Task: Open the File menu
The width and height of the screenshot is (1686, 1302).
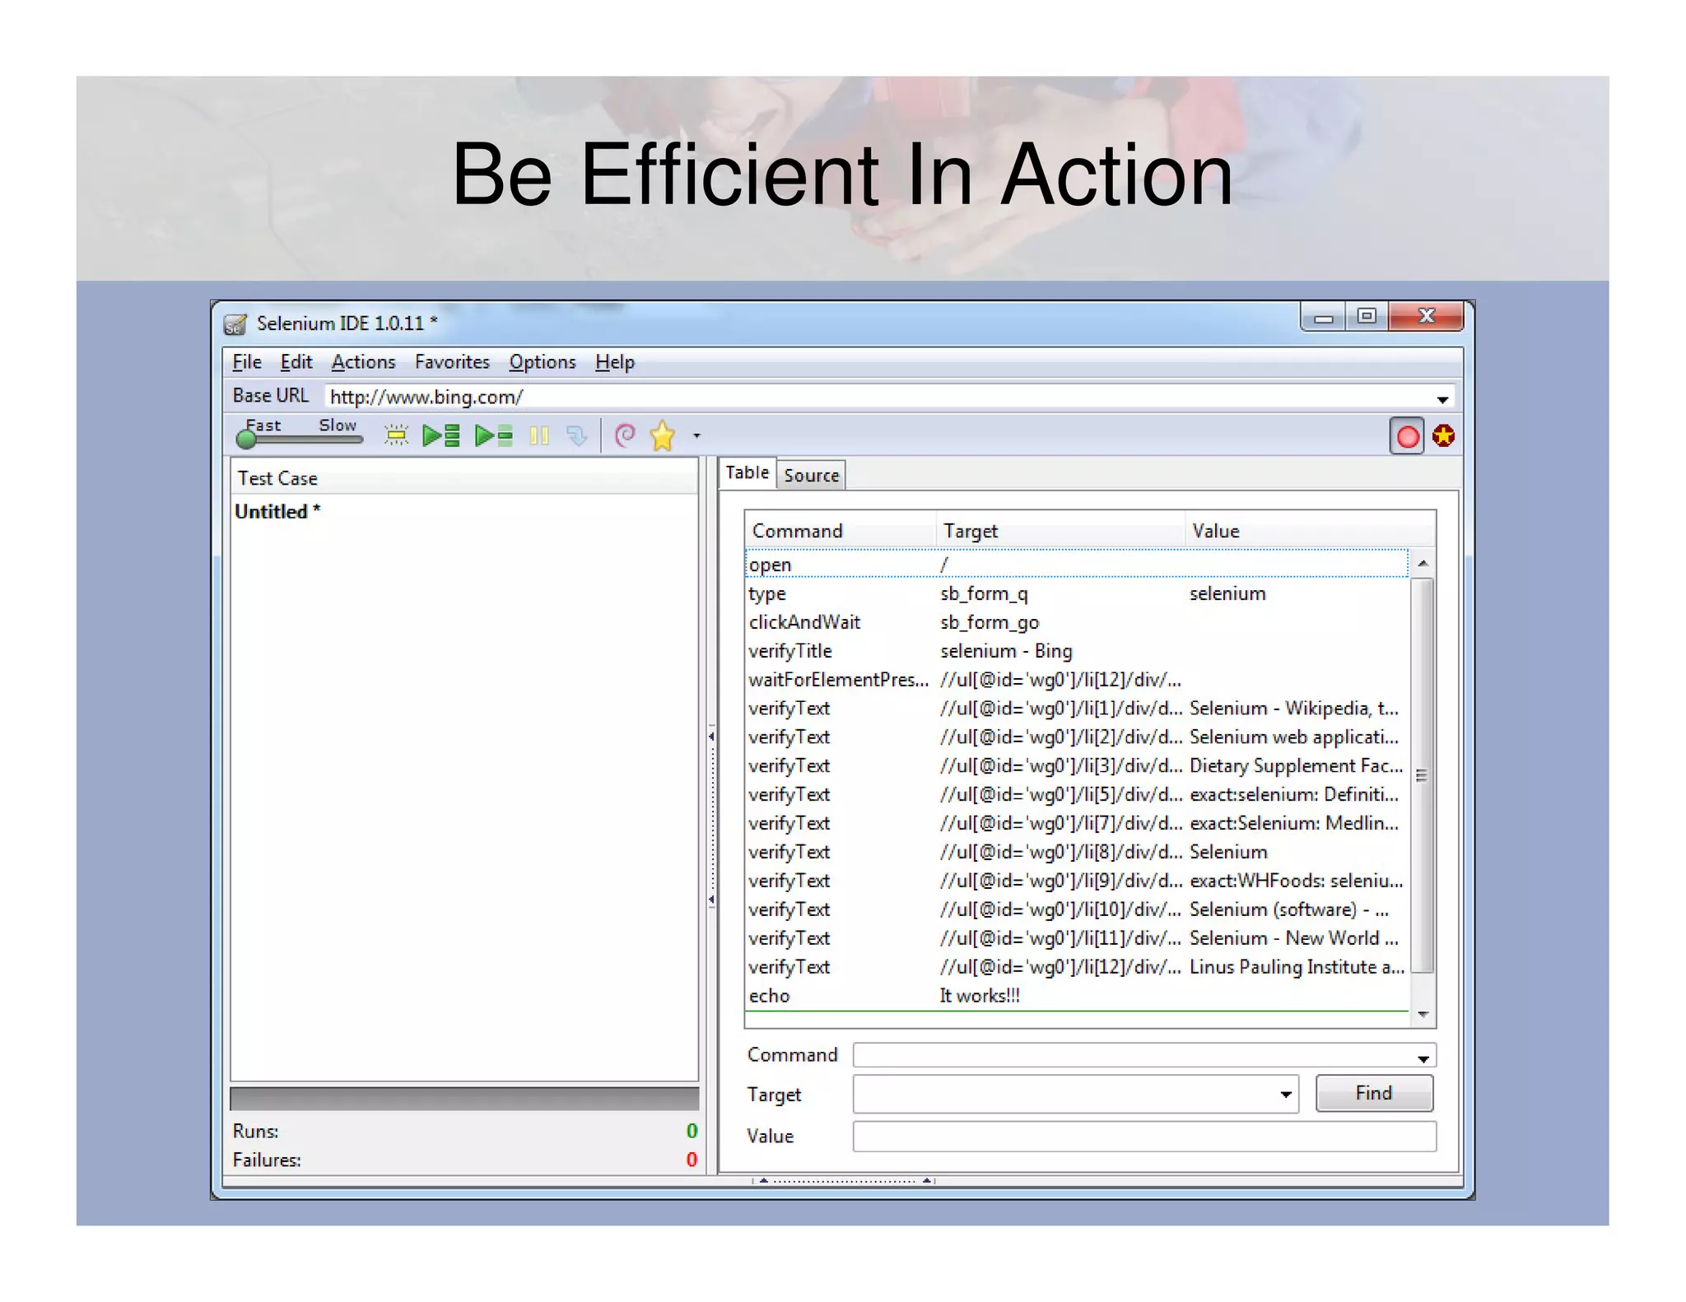Action: click(247, 362)
